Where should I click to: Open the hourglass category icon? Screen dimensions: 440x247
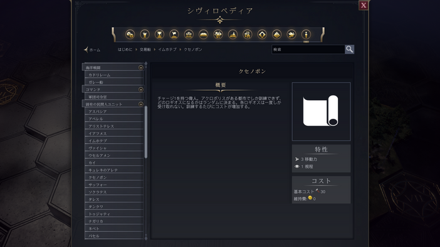[159, 34]
